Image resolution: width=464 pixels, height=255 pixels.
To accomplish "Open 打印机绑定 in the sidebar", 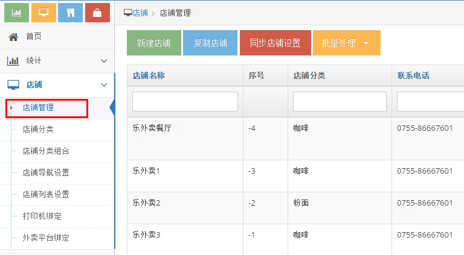I will 42,216.
